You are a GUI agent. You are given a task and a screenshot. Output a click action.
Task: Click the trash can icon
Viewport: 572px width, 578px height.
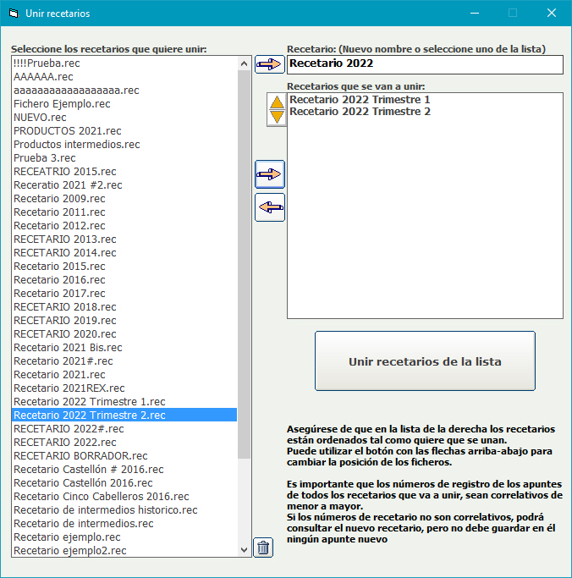tap(263, 548)
